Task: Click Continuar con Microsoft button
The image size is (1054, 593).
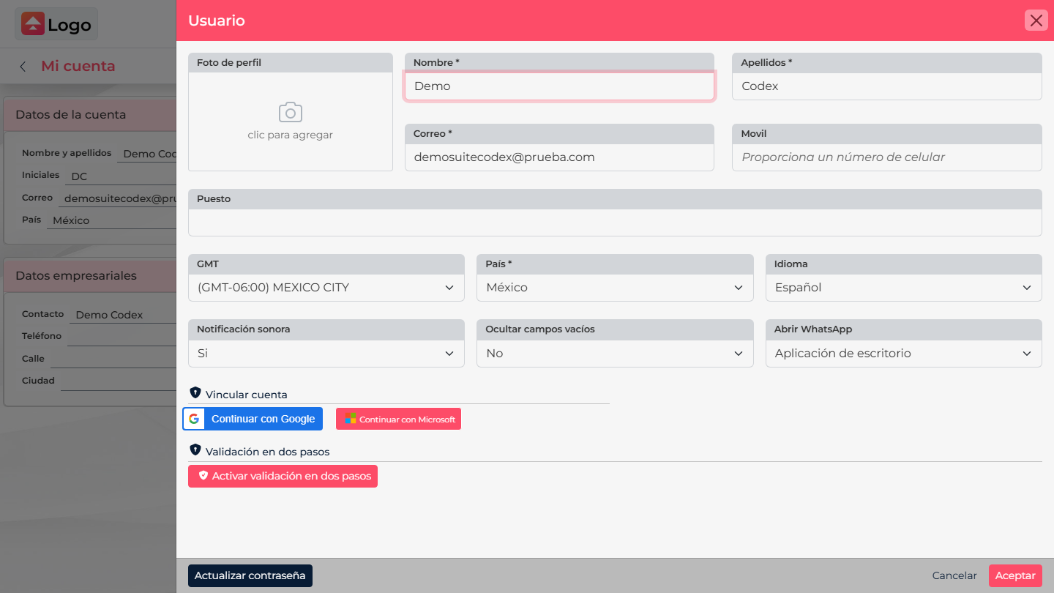Action: (398, 419)
